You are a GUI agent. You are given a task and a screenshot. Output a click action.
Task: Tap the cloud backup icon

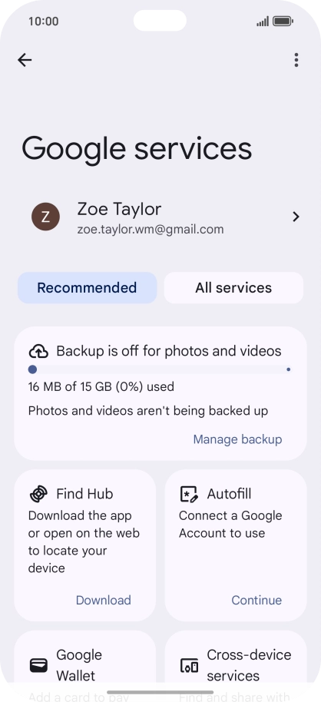click(x=38, y=352)
